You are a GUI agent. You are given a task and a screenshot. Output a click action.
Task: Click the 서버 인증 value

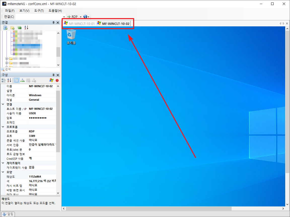[x=42, y=145]
